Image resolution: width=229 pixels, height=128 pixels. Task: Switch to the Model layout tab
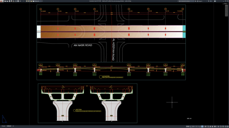click(x=4, y=126)
